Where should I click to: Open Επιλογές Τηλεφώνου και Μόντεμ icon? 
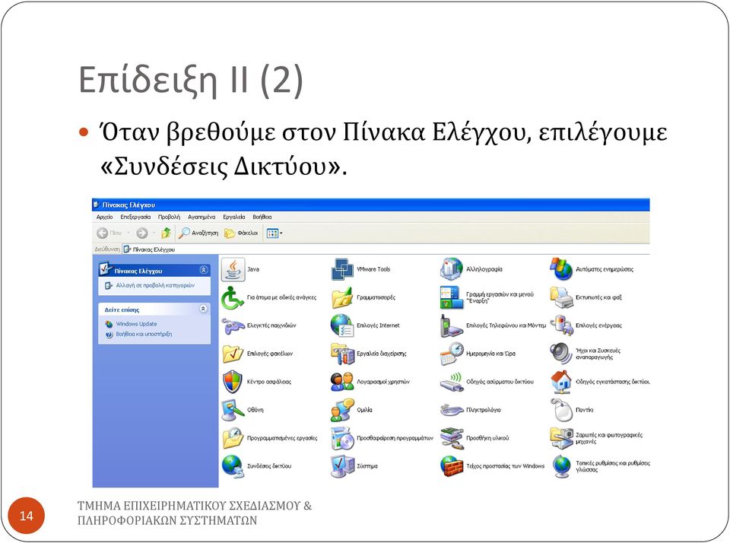[x=452, y=325]
